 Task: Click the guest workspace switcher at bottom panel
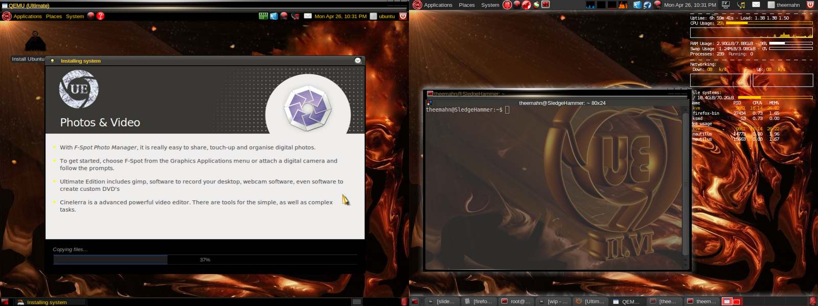click(x=357, y=302)
